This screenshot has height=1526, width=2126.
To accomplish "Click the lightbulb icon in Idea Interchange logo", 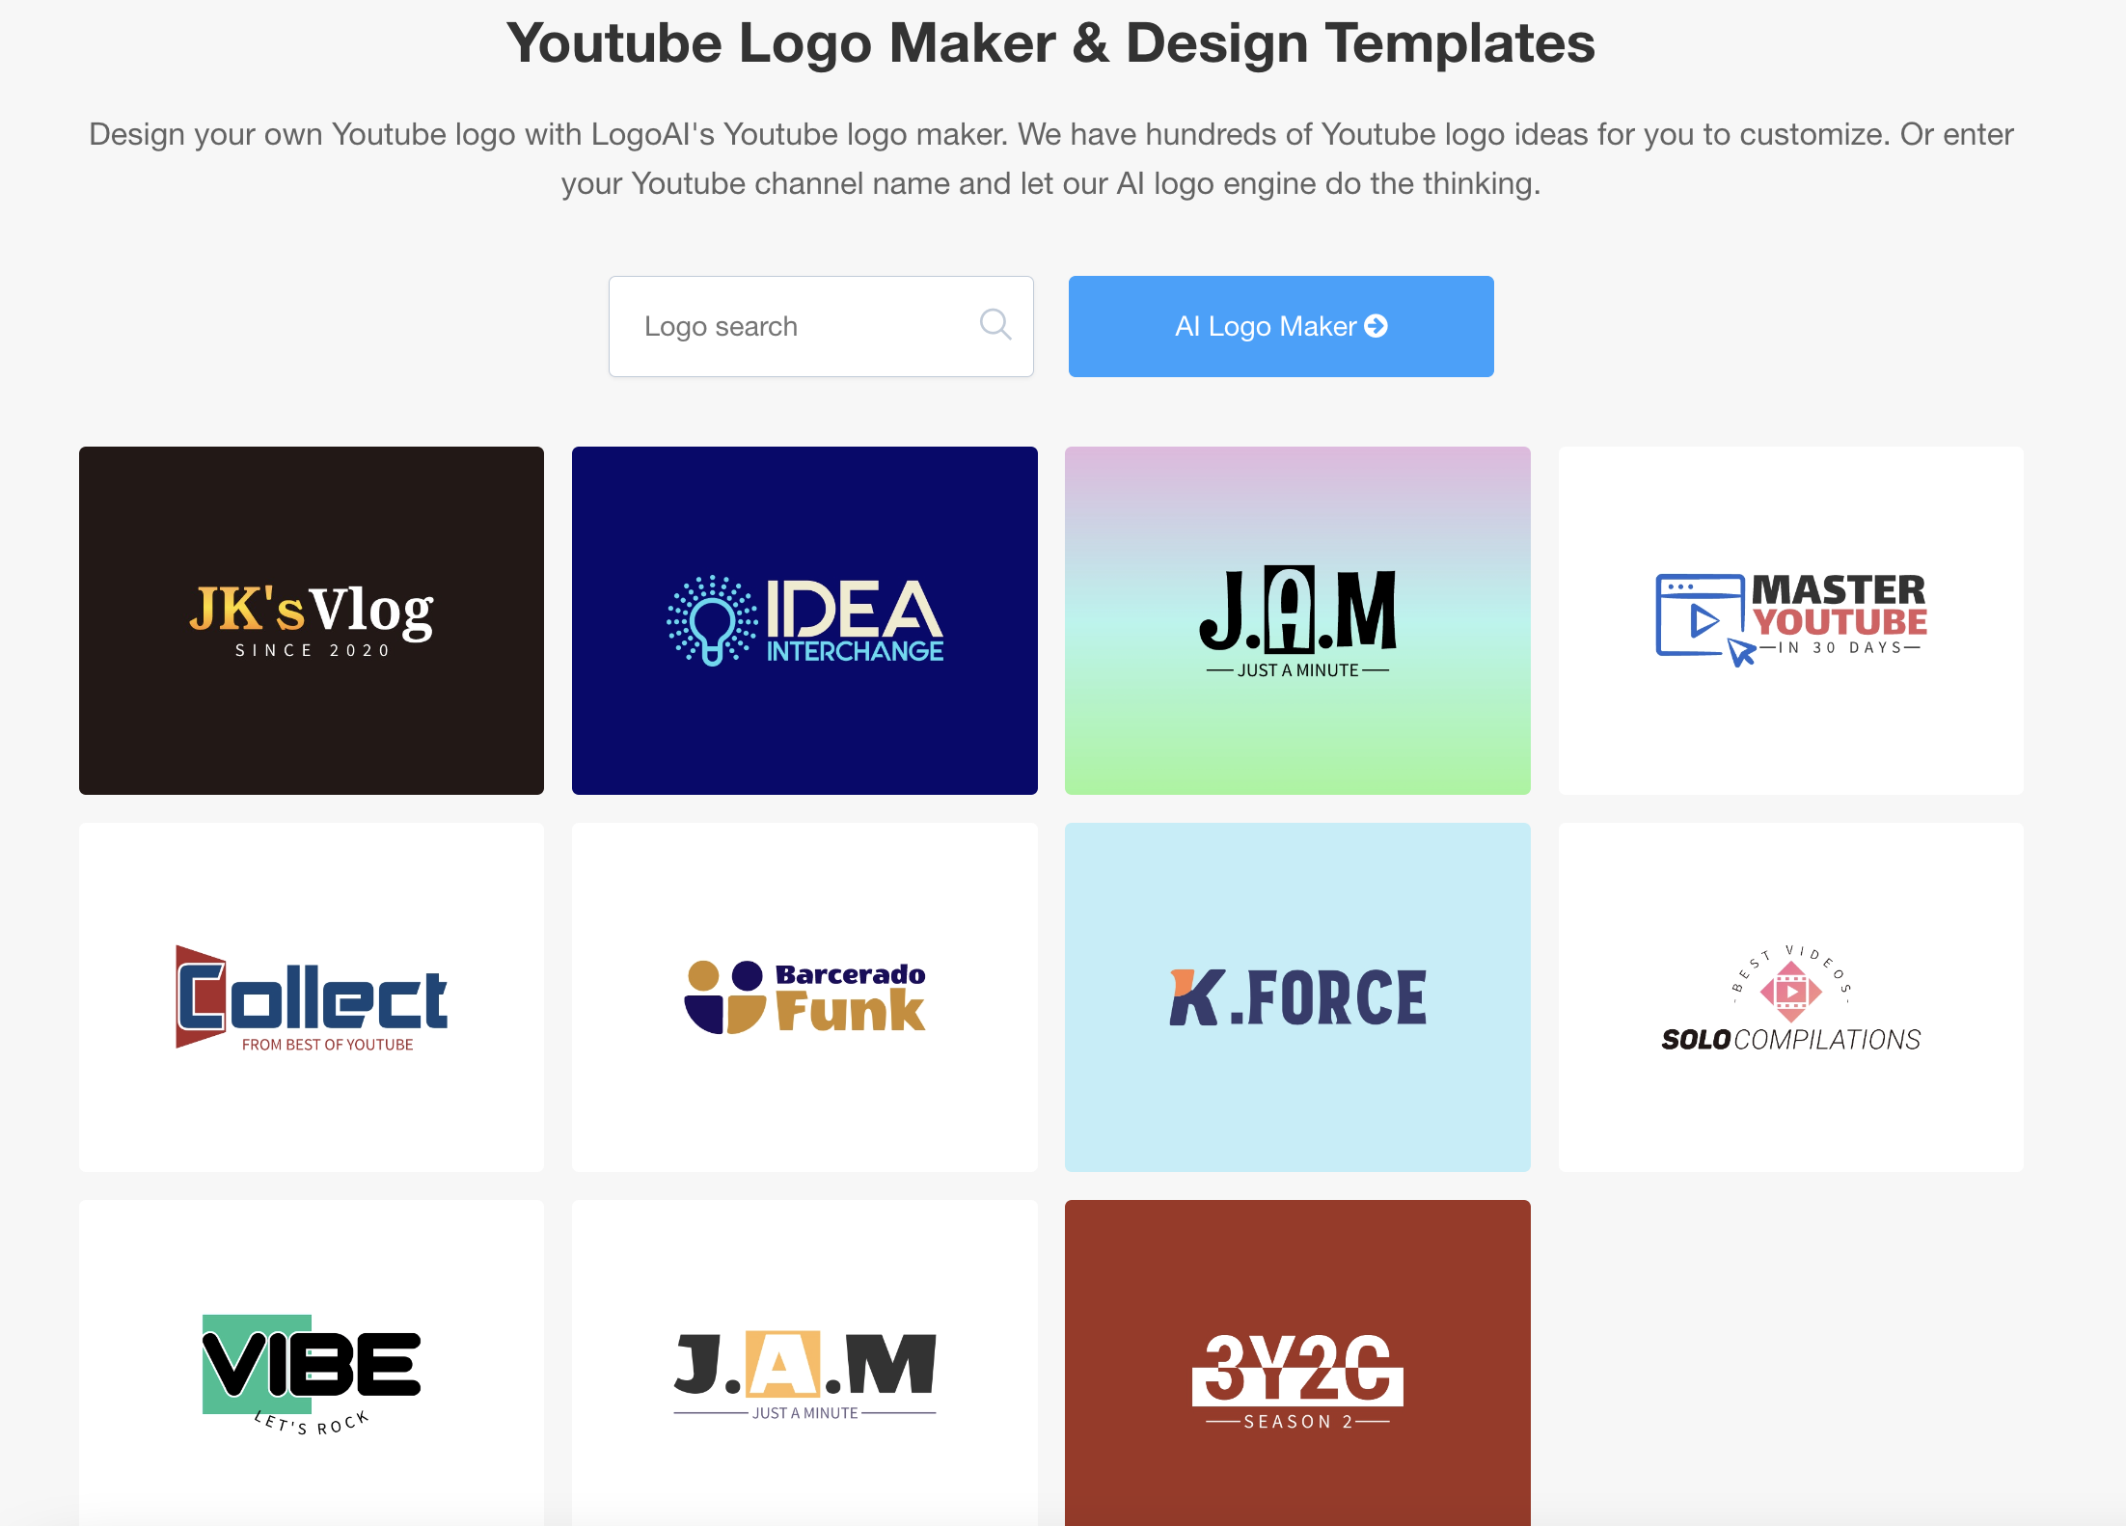I will 712,621.
